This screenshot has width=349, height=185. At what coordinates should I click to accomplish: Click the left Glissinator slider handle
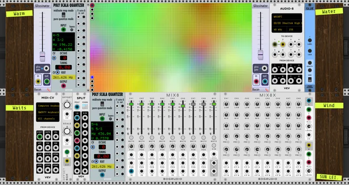click(42, 57)
